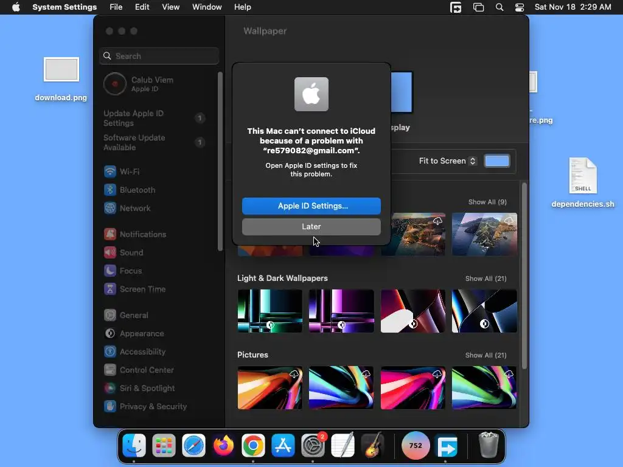The height and width of the screenshot is (467, 623).
Task: Open TextEdit from the Dock
Action: [x=343, y=445]
